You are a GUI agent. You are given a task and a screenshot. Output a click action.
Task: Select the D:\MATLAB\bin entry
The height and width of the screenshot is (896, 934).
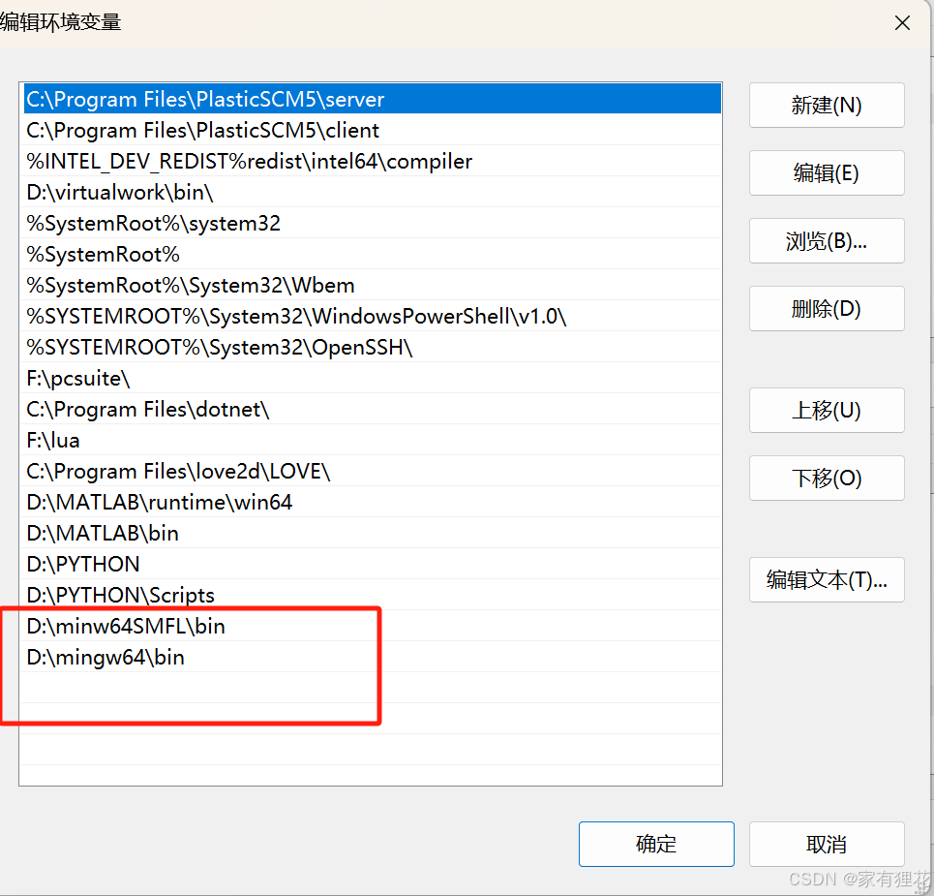(x=372, y=533)
